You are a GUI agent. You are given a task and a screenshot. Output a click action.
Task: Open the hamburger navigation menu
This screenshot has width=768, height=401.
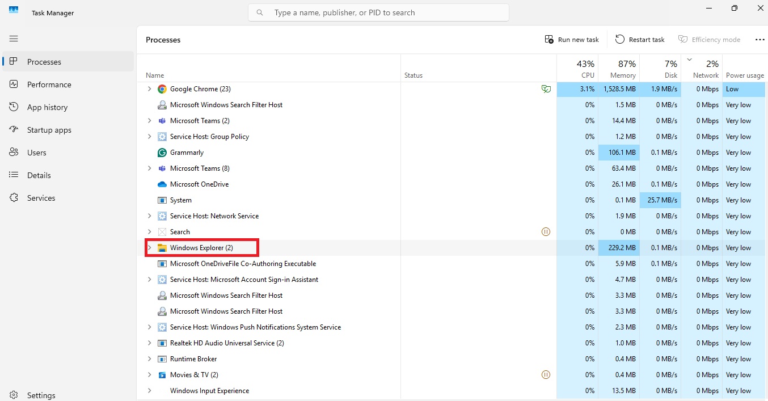pos(14,39)
